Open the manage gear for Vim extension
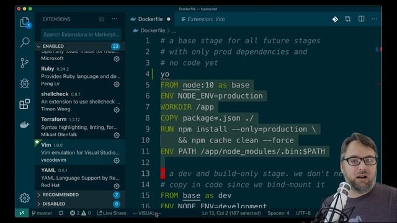Image resolution: width=397 pixels, height=223 pixels. tap(117, 160)
